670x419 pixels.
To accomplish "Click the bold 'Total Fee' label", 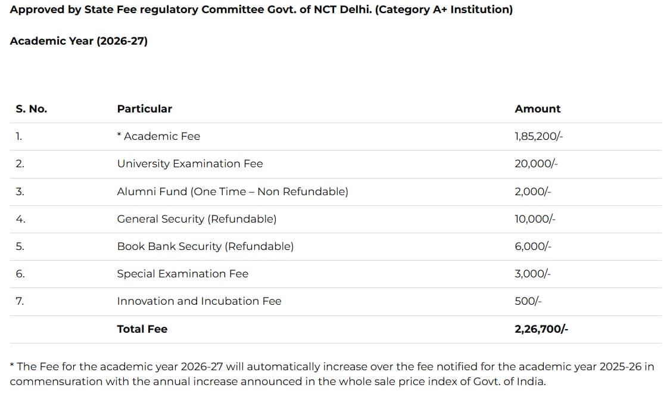I will point(142,329).
